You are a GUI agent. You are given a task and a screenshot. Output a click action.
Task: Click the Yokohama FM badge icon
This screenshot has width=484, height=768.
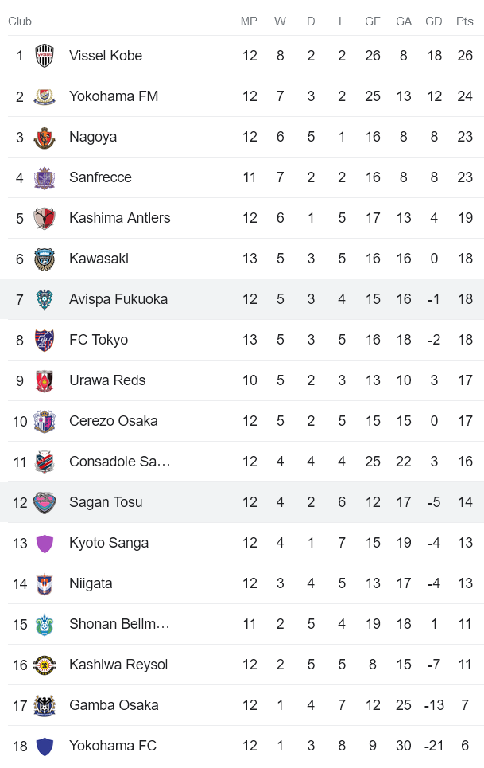coord(45,96)
